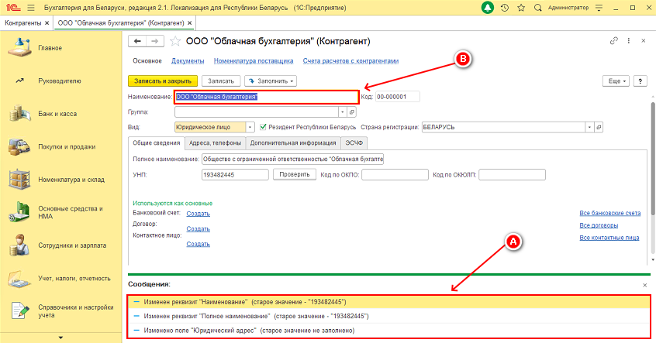Create a Договор via Создать link
This screenshot has width=656, height=343.
[x=199, y=229]
